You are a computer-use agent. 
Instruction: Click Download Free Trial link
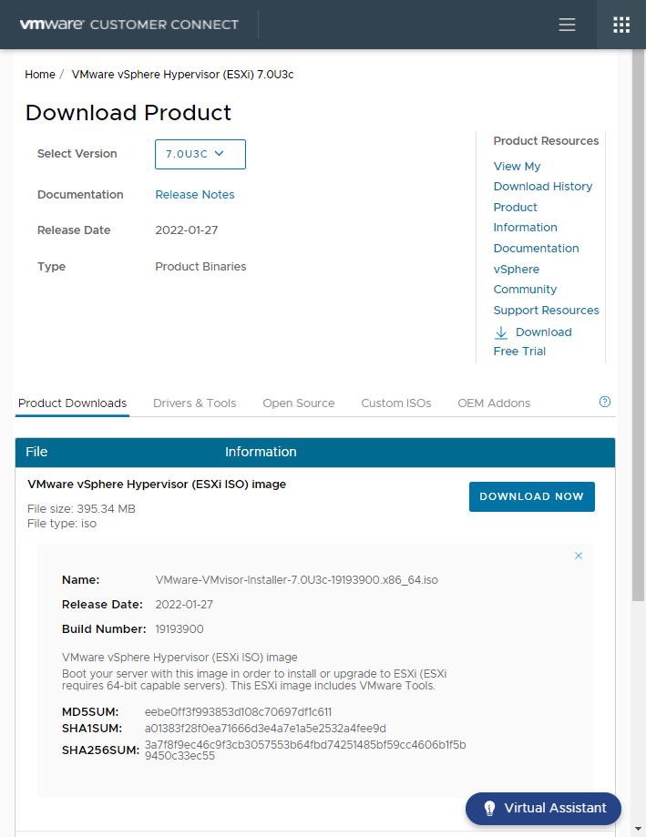(x=533, y=342)
